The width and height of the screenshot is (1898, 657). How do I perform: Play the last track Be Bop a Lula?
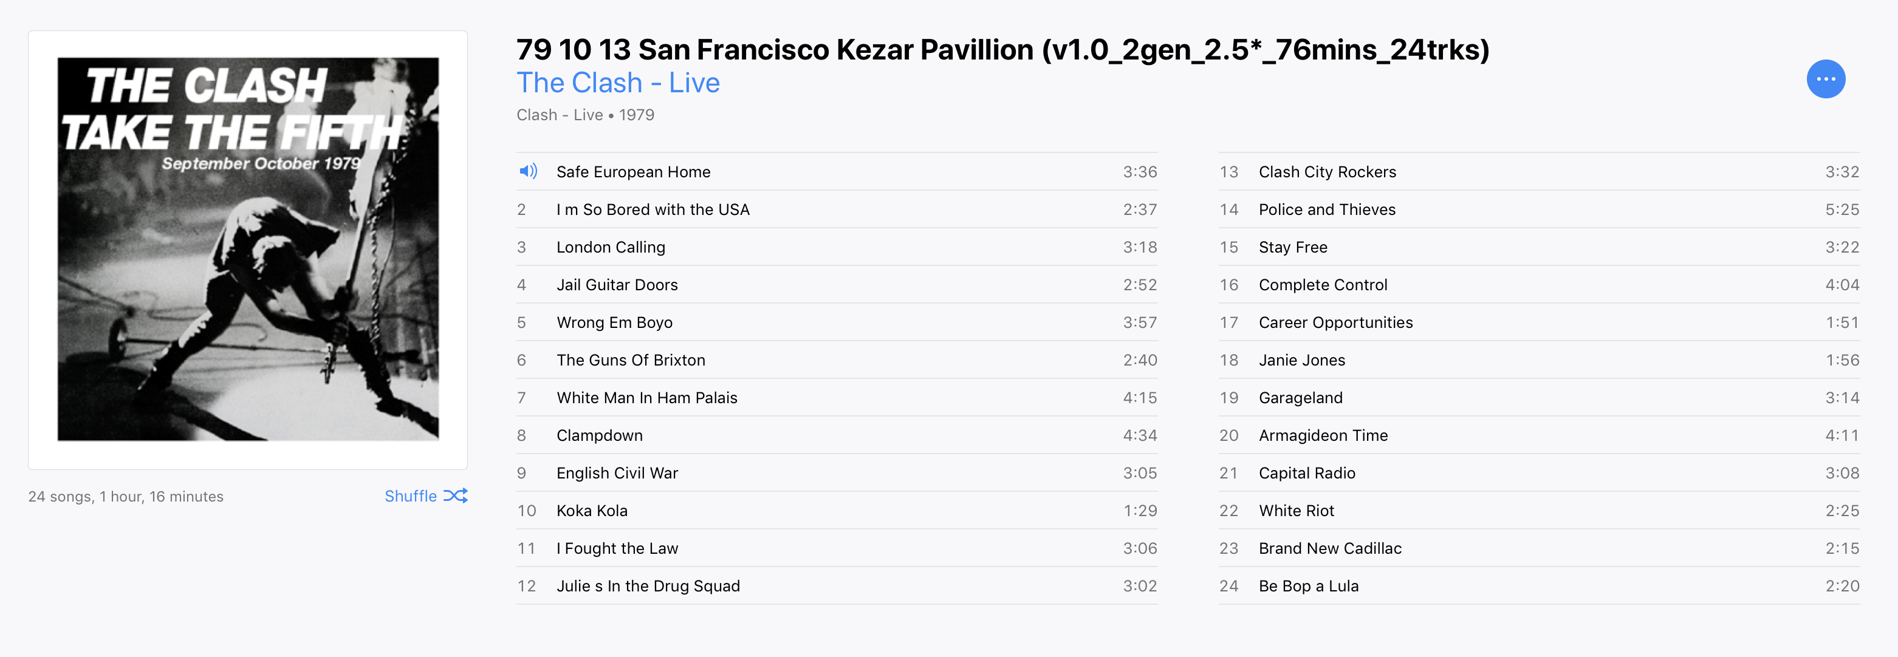tap(1538, 585)
